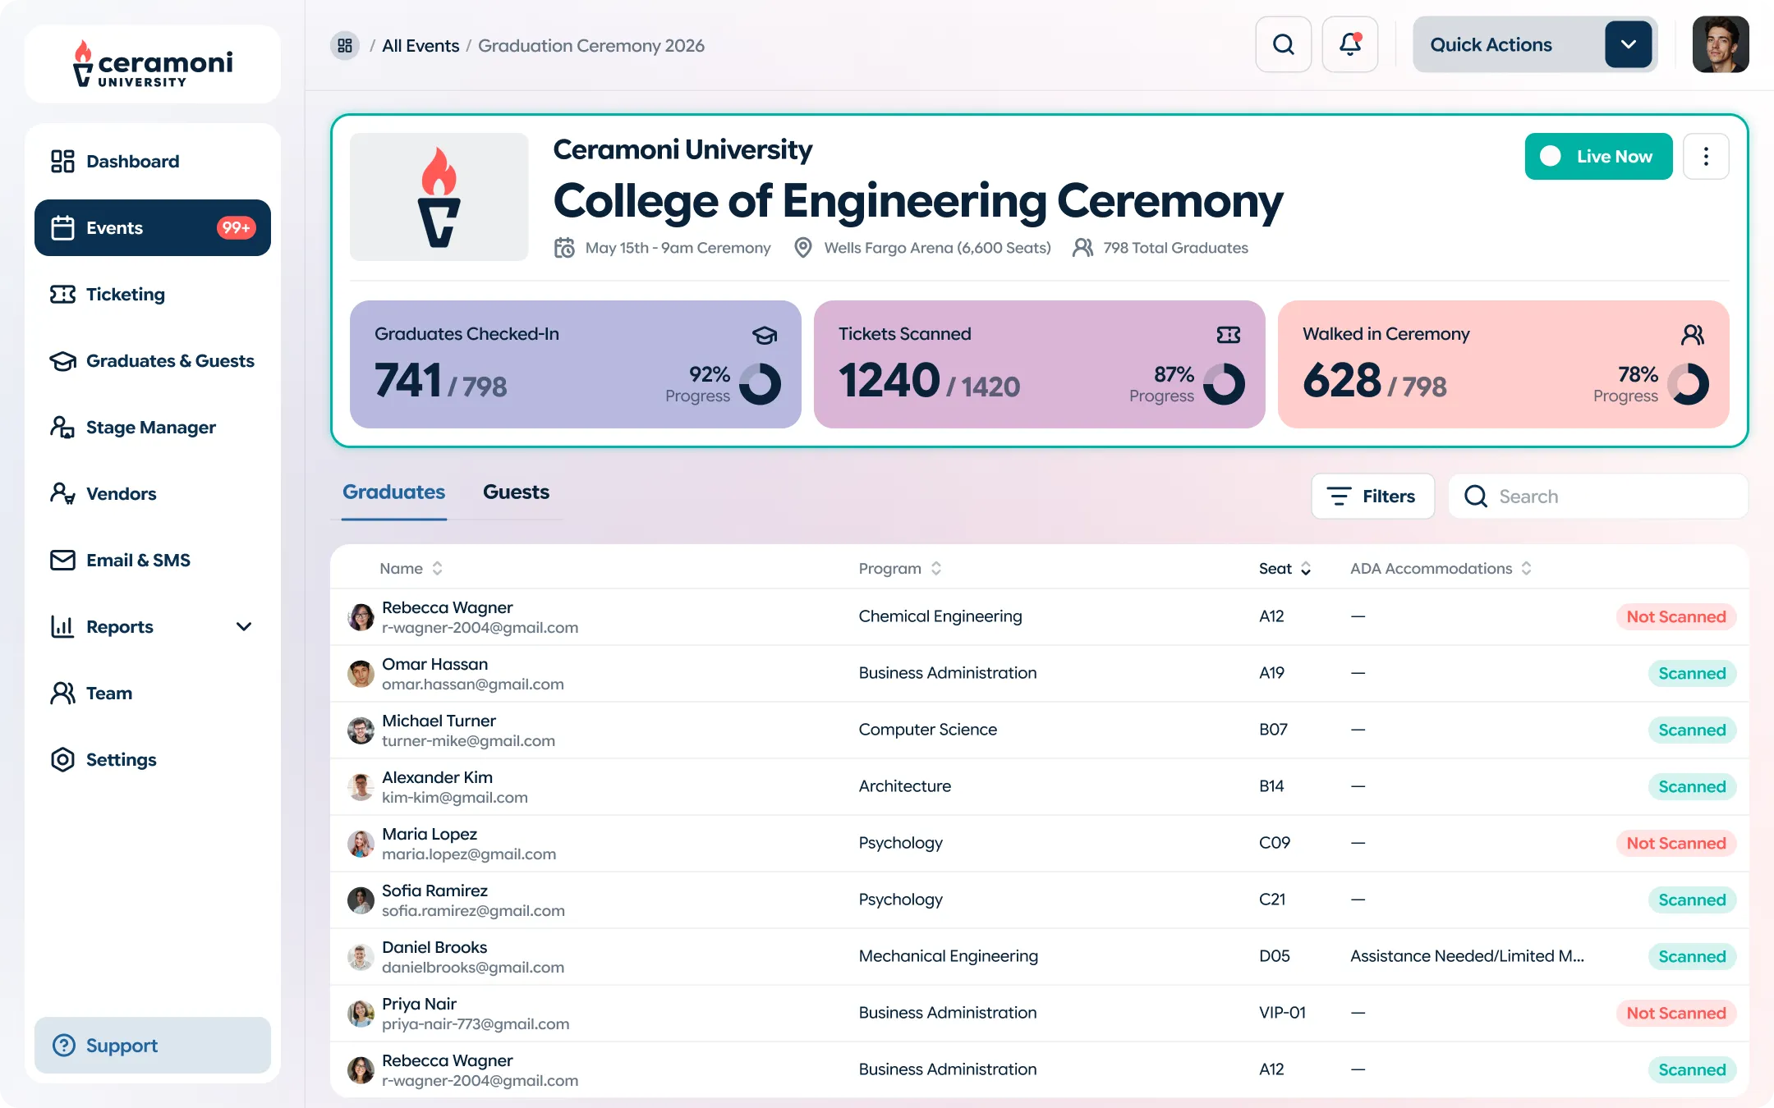Click the Live Now button

1597,156
